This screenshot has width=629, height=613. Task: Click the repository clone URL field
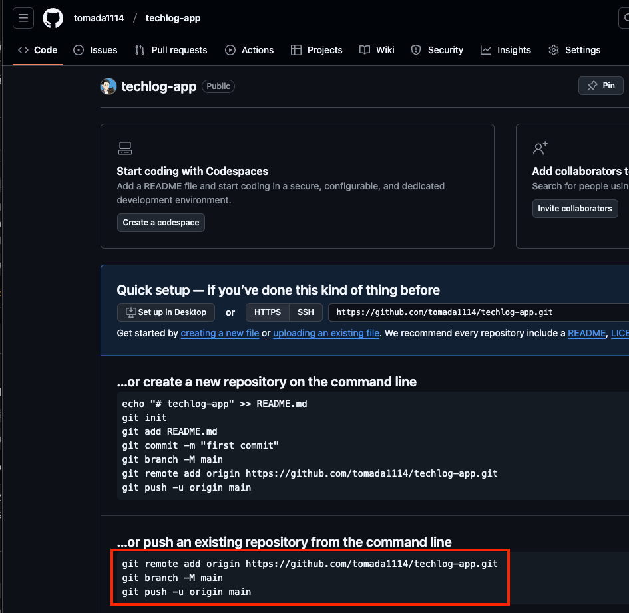[466, 312]
